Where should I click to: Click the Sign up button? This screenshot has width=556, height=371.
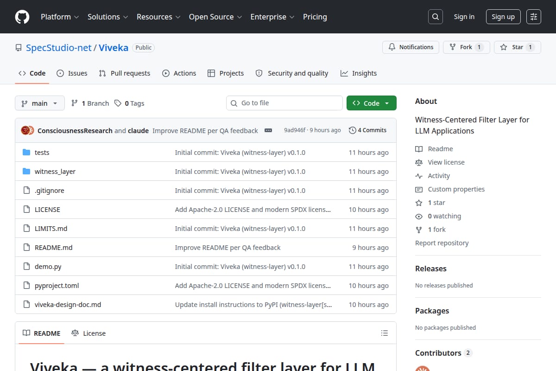point(503,17)
